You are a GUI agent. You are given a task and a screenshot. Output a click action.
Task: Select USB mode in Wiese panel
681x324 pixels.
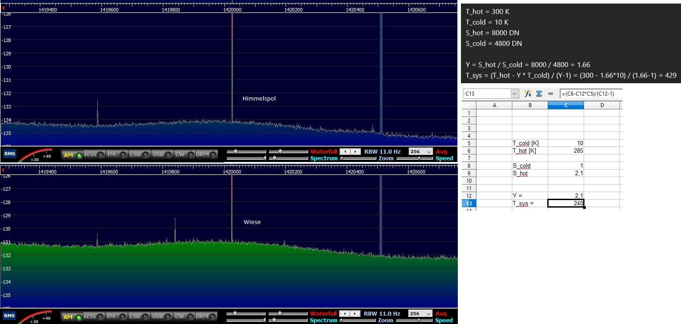pyautogui.click(x=162, y=316)
